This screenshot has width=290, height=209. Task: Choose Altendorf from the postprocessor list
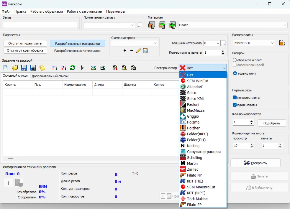(195, 87)
